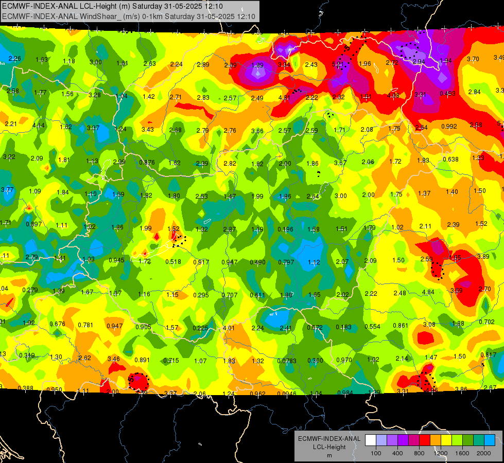Click the wind shear value 0.897
504x463 pixels.
34,224
